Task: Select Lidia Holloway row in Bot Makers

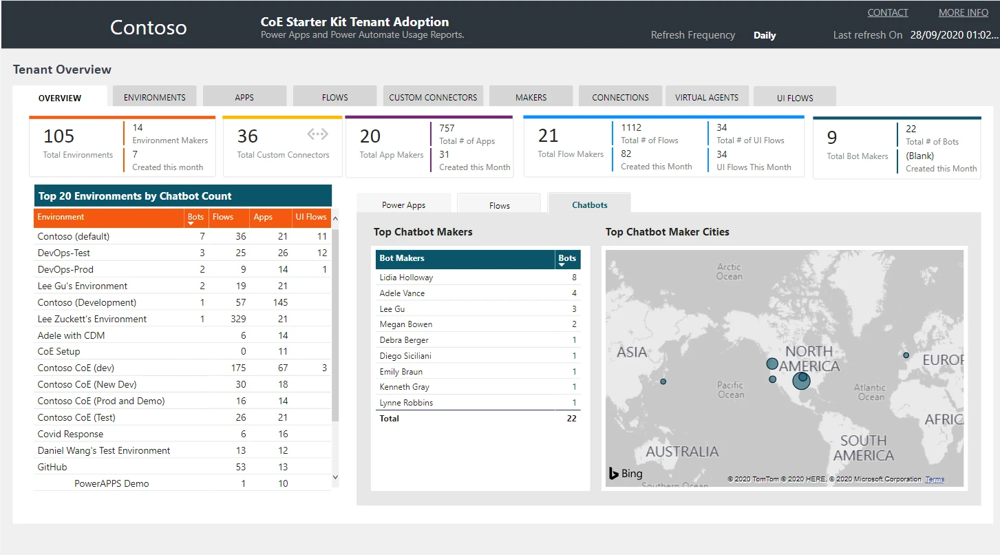Action: (x=406, y=277)
